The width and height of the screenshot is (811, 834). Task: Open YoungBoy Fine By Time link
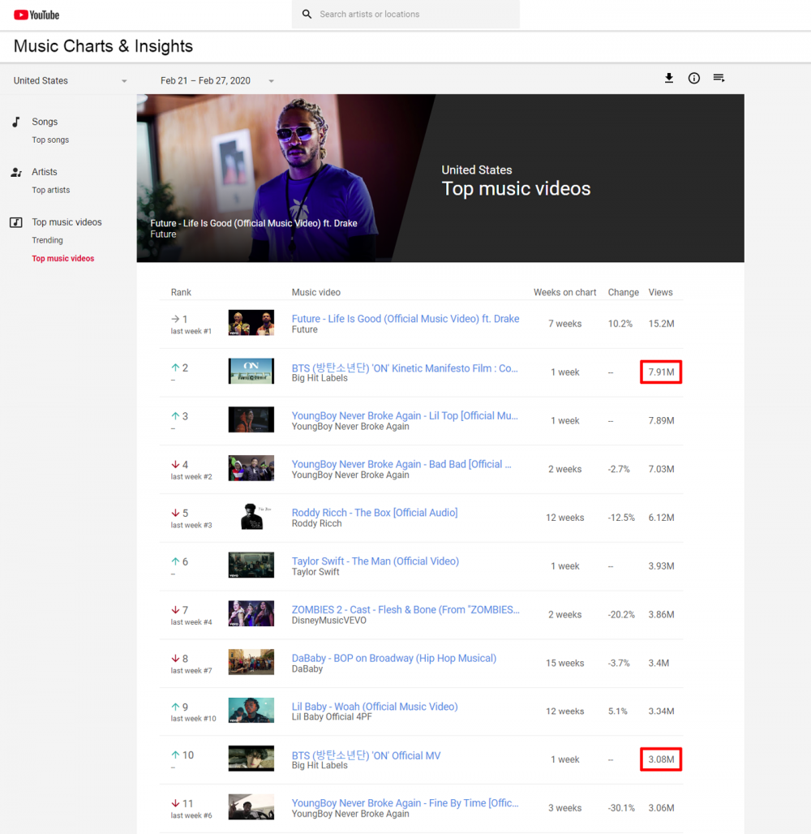(x=405, y=803)
